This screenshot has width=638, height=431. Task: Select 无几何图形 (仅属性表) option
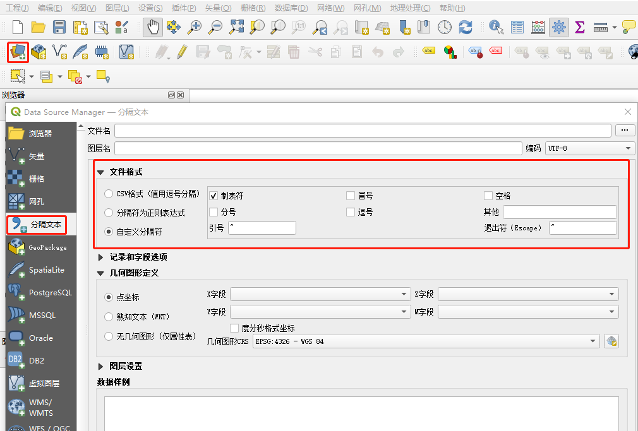(x=109, y=336)
